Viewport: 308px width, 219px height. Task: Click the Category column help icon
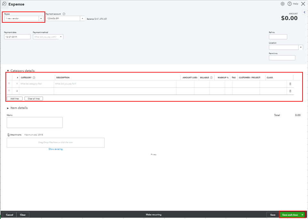click(x=34, y=78)
